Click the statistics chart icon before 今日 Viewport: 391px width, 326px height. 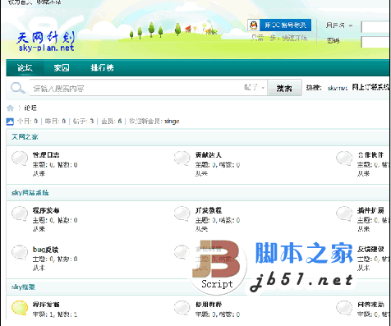[x=10, y=122]
